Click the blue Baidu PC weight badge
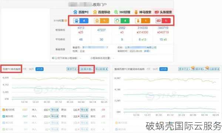The image size is (222, 133). pyautogui.click(x=81, y=21)
